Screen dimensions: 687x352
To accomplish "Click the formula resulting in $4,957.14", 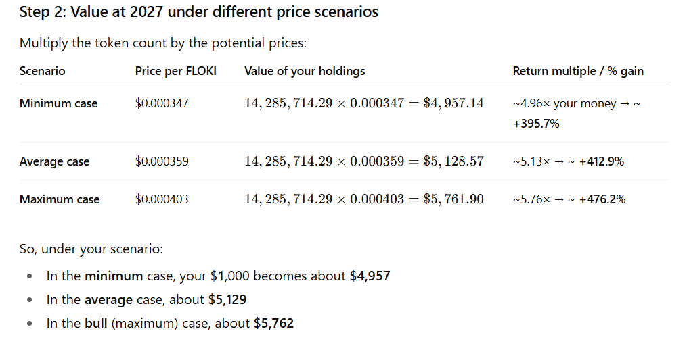I will pyautogui.click(x=363, y=103).
